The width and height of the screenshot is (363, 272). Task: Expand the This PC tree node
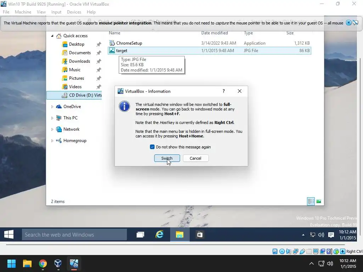(52, 118)
